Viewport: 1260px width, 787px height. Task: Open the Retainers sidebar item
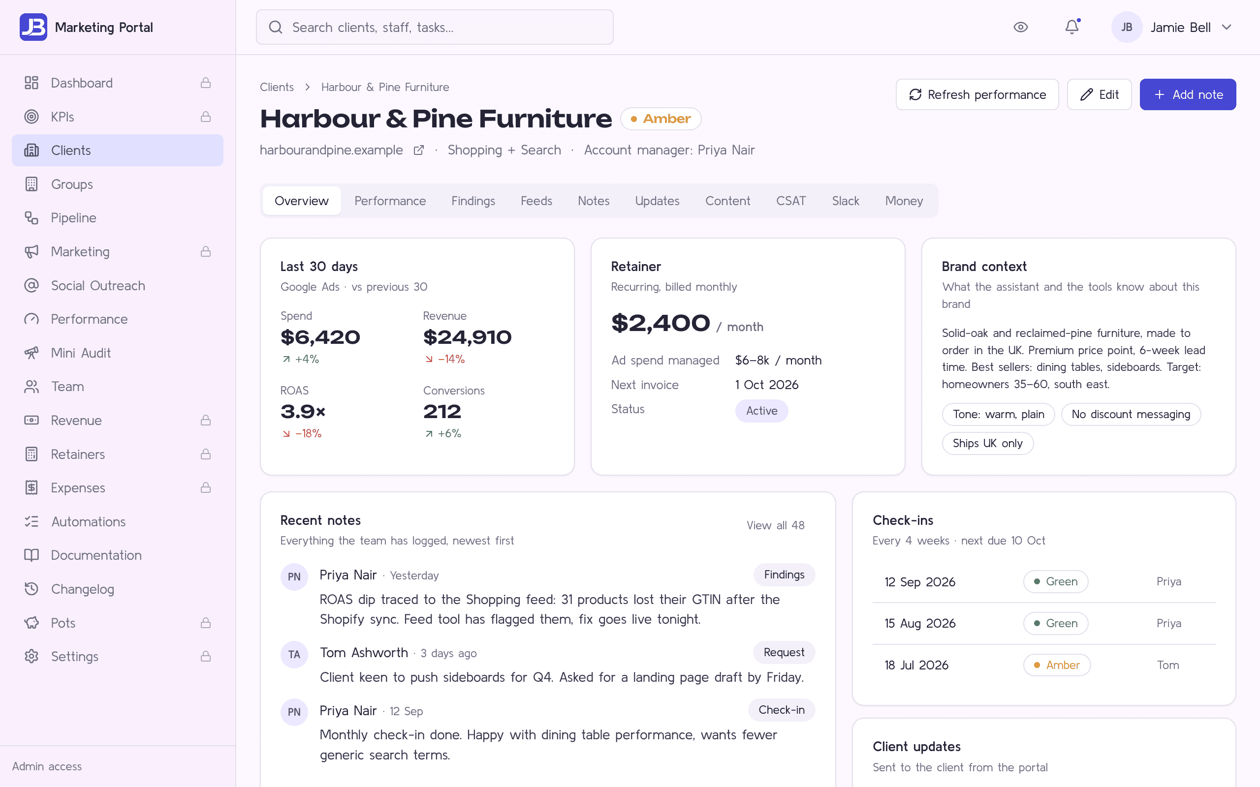point(117,454)
